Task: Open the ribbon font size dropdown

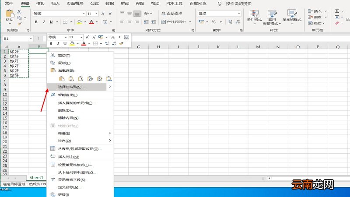Action: click(96, 14)
